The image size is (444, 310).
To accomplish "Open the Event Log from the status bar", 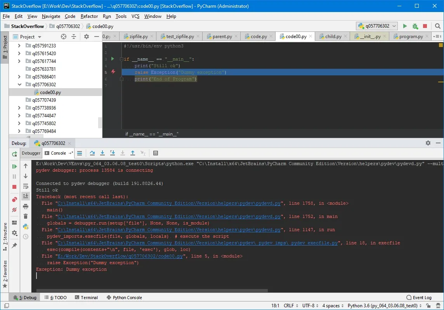I will click(x=419, y=298).
